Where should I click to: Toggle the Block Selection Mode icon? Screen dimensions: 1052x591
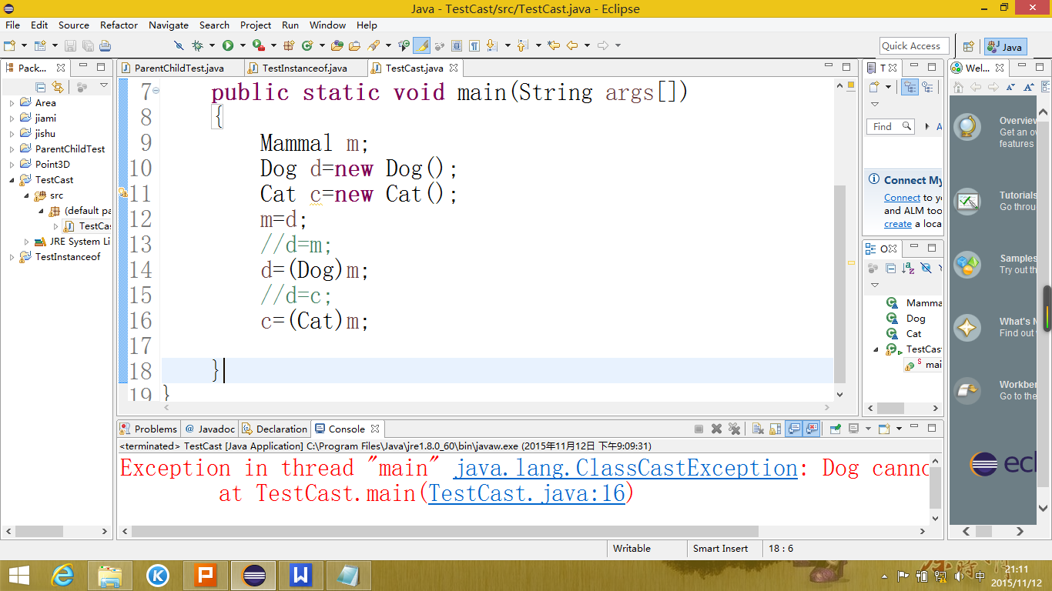pos(457,46)
